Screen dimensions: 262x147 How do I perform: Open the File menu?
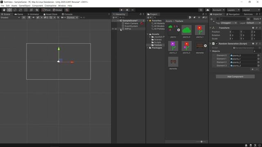pyautogui.click(x=2, y=6)
